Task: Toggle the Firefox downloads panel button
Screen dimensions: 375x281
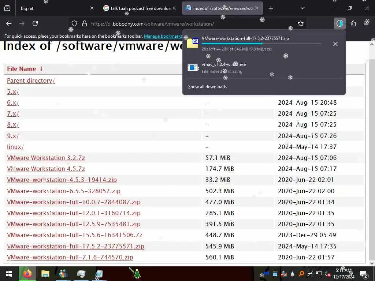Action: [339, 23]
